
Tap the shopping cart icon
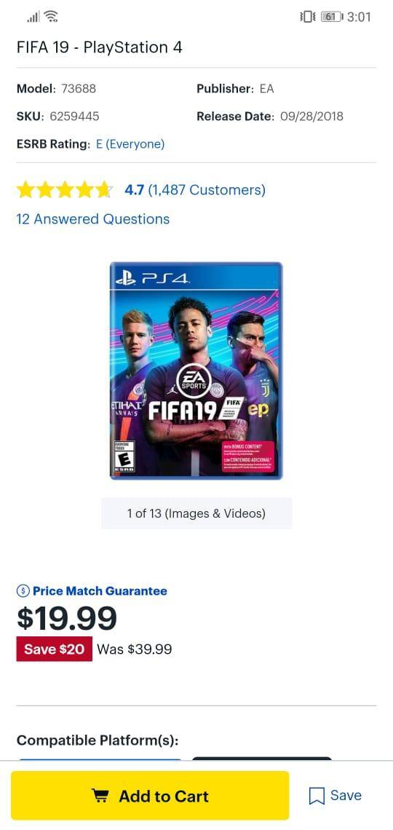click(99, 796)
